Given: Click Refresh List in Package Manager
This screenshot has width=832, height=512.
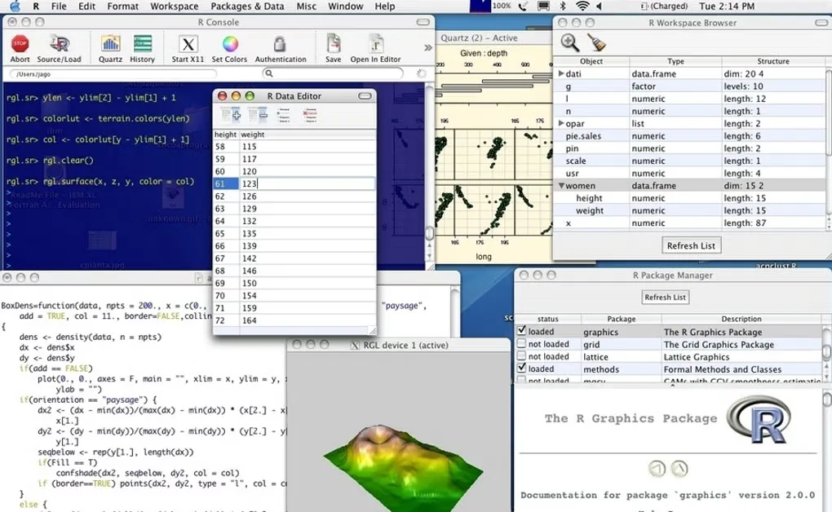Looking at the screenshot, I should pos(665,297).
